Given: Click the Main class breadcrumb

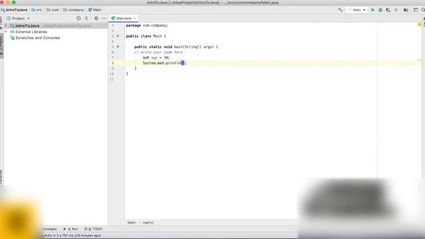Looking at the screenshot, I should (94, 10).
